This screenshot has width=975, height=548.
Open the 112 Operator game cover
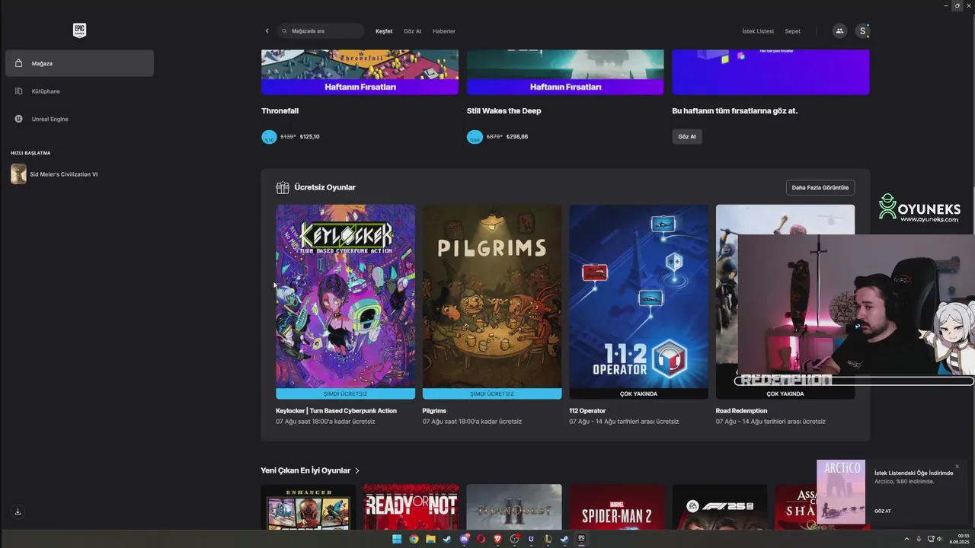pyautogui.click(x=638, y=296)
